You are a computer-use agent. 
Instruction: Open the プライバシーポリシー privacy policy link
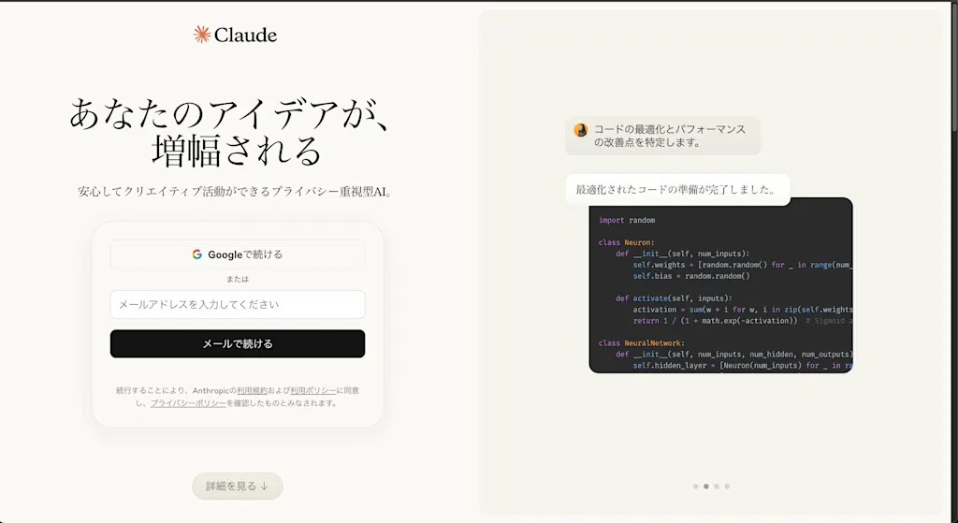[x=188, y=403]
